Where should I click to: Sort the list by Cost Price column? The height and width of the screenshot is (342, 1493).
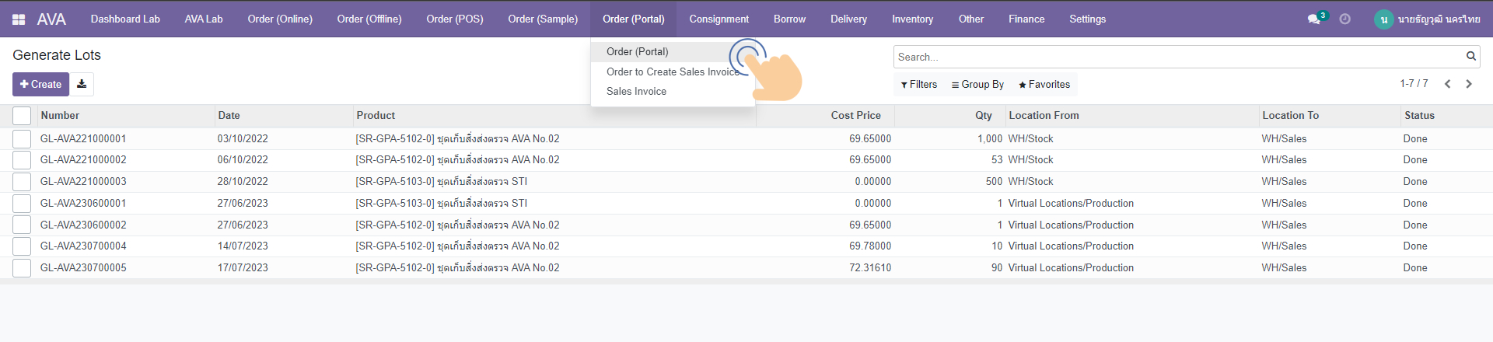(x=855, y=116)
